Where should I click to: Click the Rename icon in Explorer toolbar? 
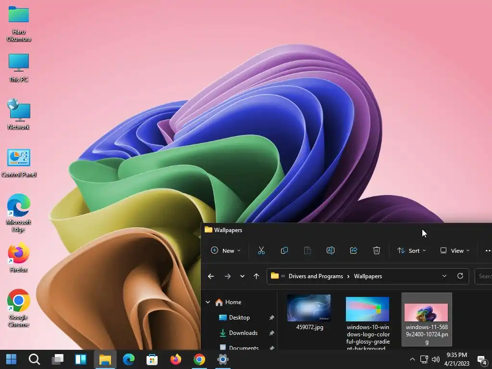point(331,250)
